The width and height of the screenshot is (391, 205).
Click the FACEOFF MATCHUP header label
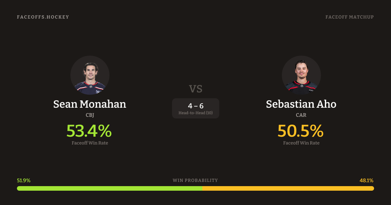(x=349, y=17)
